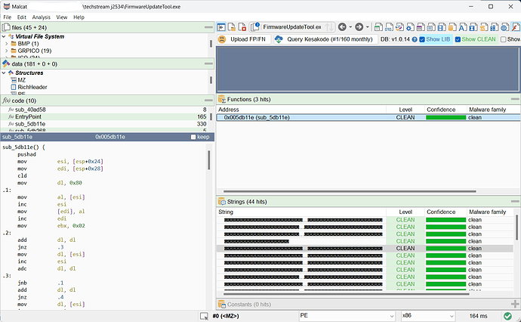Screen dimensions: 521x322
Task: Open the file list icon with badge 3
Action: (255, 26)
